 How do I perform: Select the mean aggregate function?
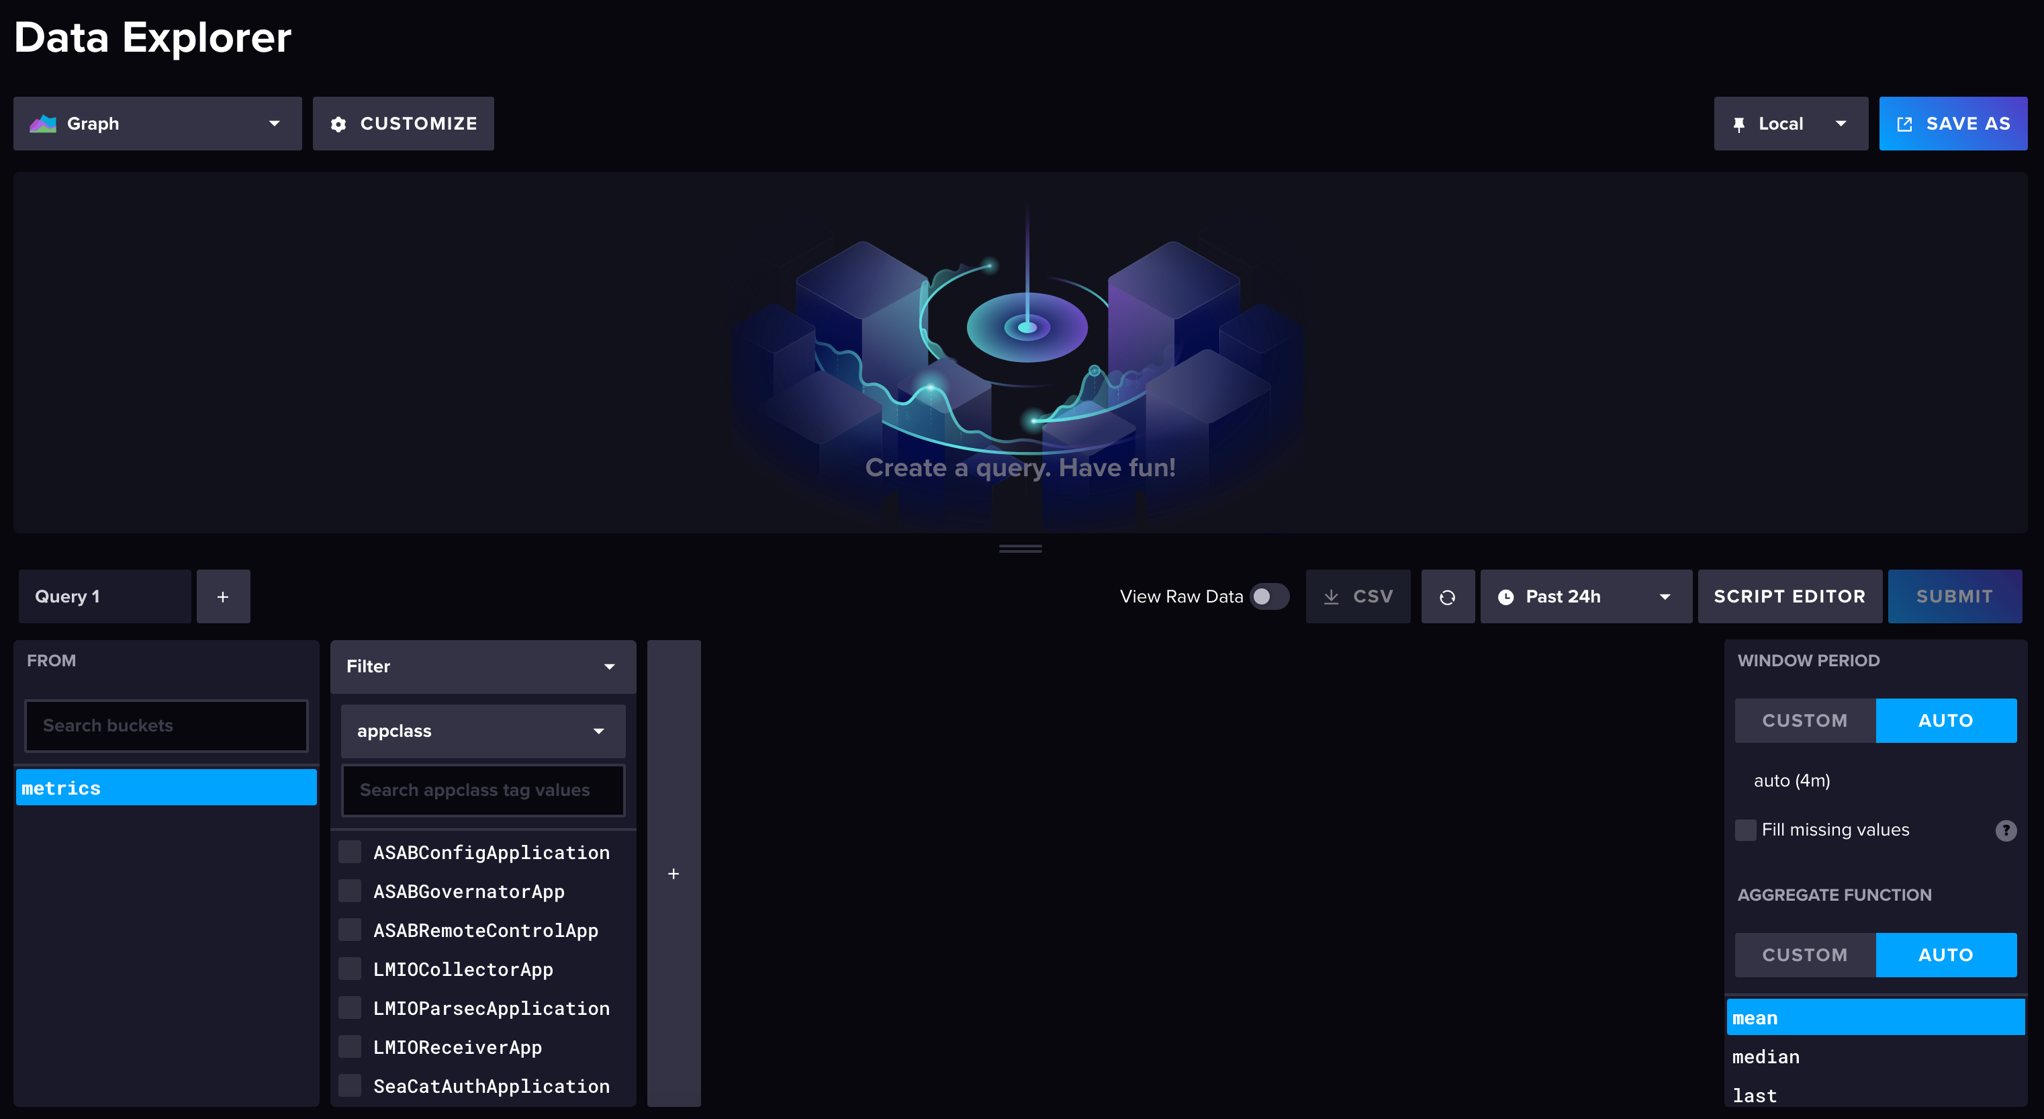[x=1875, y=1018]
